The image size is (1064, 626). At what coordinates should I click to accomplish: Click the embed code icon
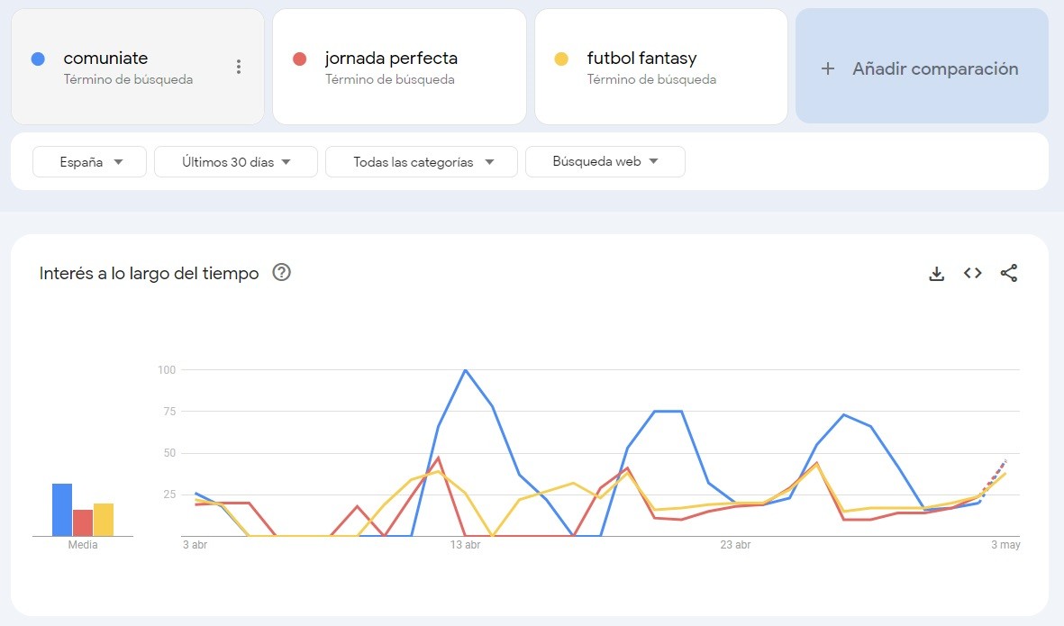[972, 273]
